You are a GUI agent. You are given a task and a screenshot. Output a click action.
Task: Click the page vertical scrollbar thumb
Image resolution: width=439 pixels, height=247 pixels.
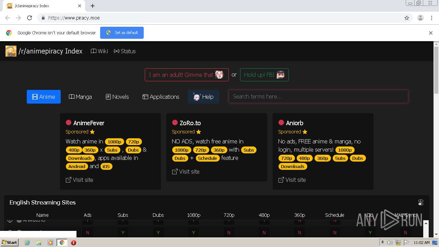(436, 70)
